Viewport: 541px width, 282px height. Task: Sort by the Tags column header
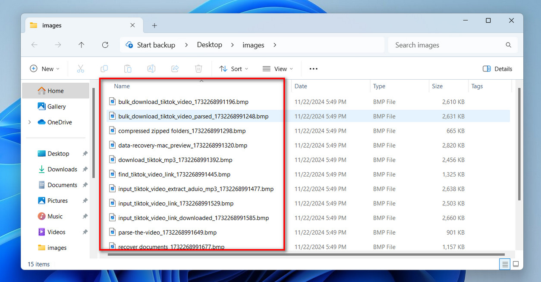pyautogui.click(x=477, y=86)
